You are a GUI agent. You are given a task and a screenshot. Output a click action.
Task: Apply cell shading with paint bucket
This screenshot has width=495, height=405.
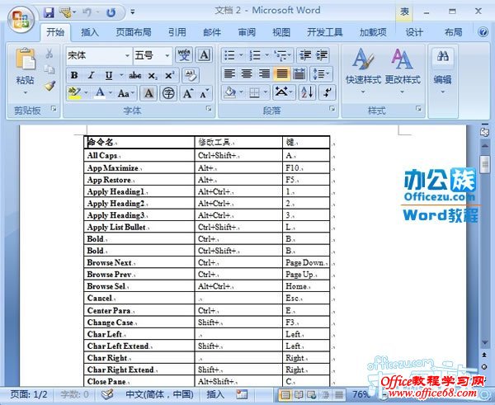(229, 92)
